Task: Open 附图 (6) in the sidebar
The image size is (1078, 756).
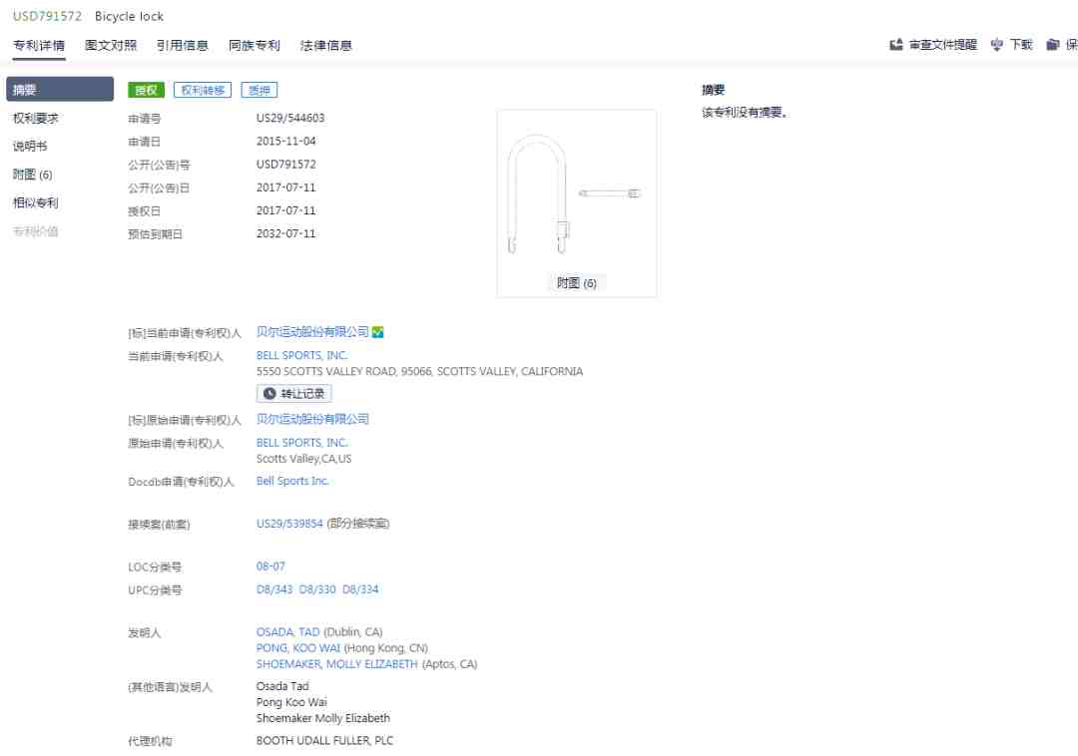Action: coord(32,175)
